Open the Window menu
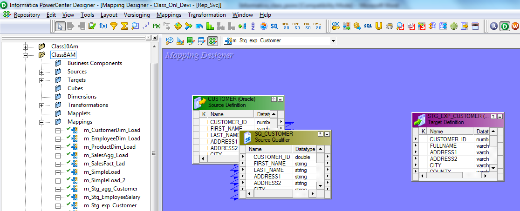The width and height of the screenshot is (520, 211). tap(242, 15)
